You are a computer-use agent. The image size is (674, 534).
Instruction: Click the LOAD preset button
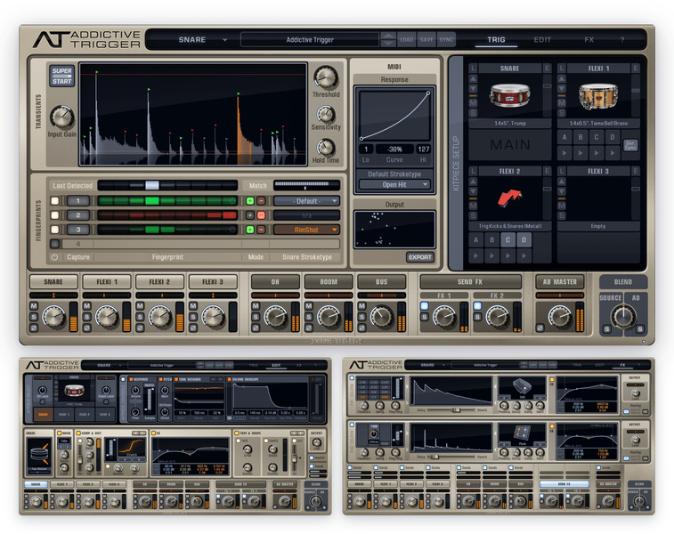coord(406,39)
